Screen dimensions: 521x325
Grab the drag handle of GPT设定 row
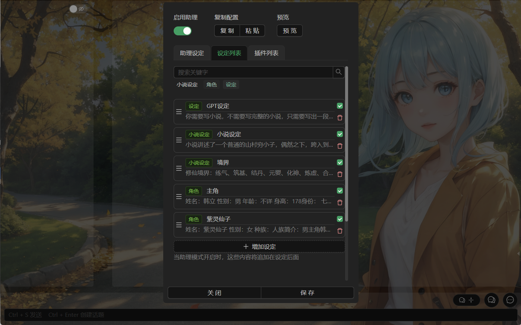click(179, 112)
